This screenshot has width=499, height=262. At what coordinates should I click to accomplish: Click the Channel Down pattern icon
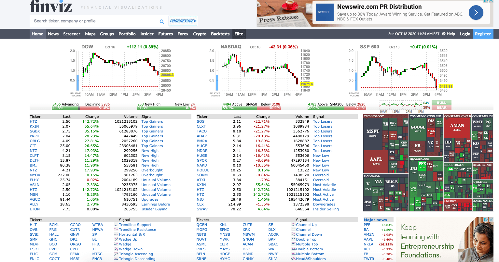point(293,234)
